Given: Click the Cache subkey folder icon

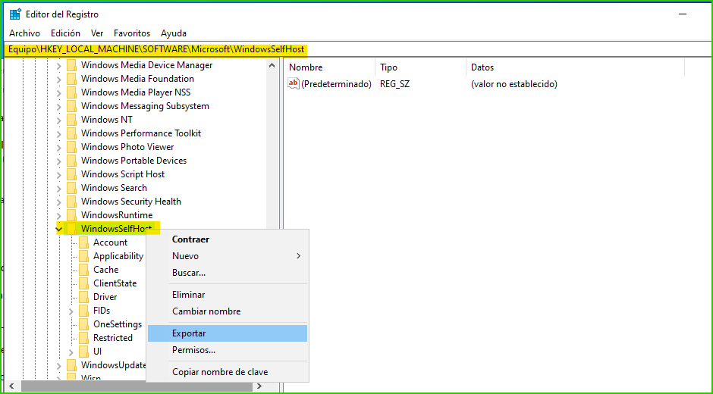Looking at the screenshot, I should click(83, 270).
